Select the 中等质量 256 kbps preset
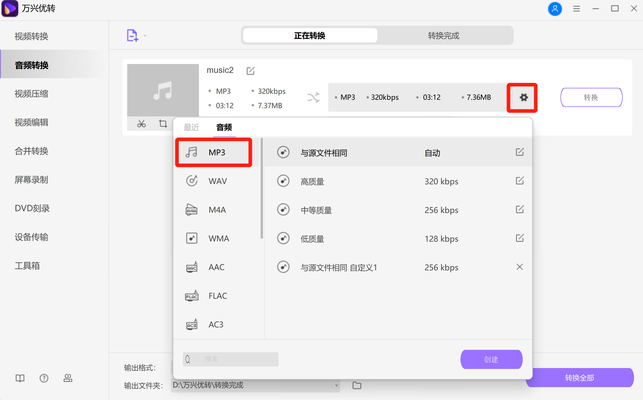 coord(316,210)
